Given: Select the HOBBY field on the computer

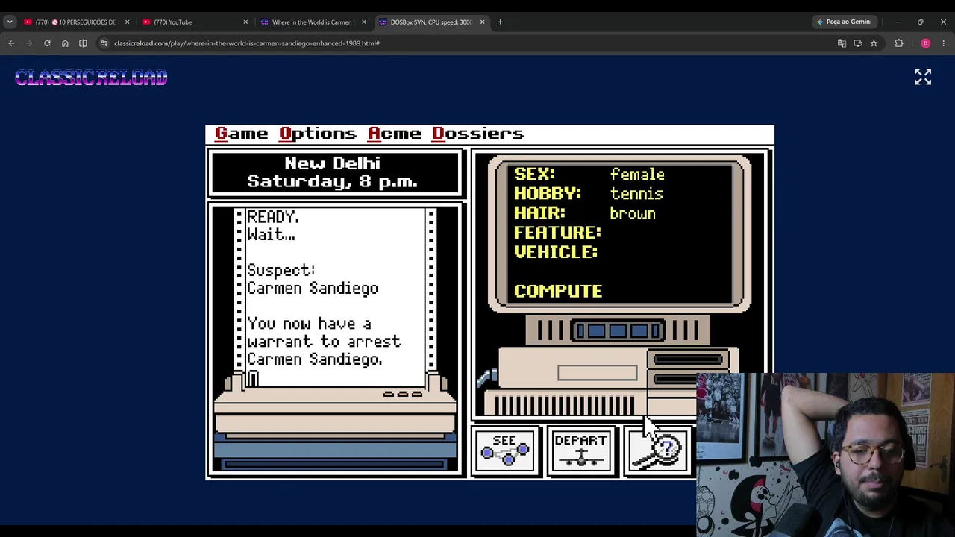Looking at the screenshot, I should click(x=548, y=194).
